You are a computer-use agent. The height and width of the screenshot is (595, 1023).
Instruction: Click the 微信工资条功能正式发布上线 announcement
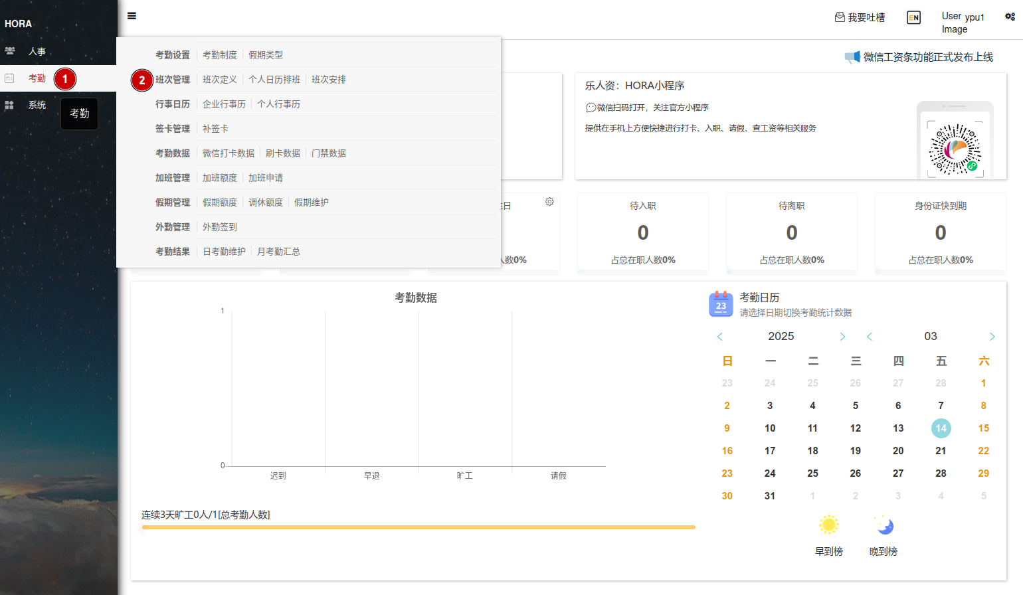click(x=927, y=57)
